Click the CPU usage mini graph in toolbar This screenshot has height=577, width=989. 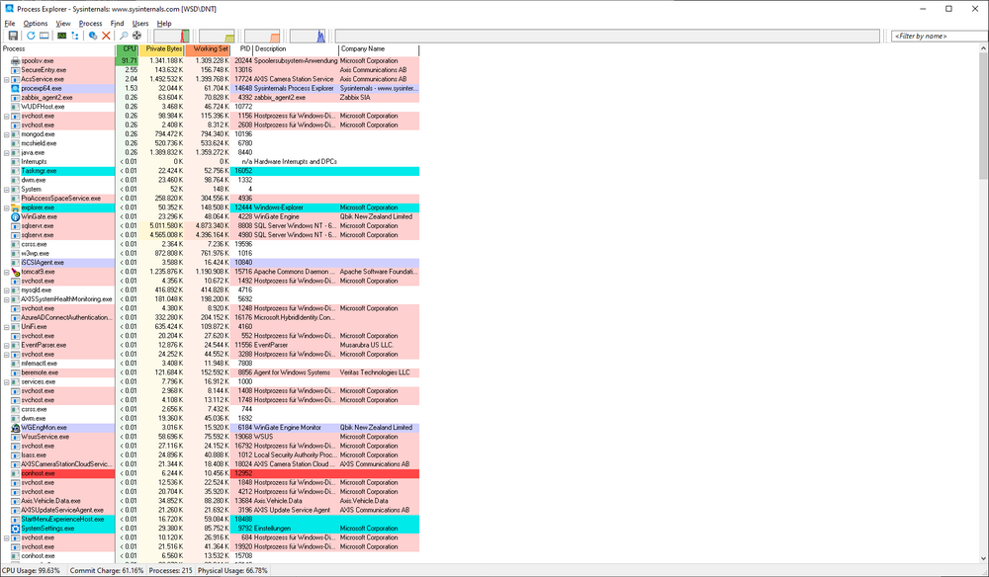(173, 37)
